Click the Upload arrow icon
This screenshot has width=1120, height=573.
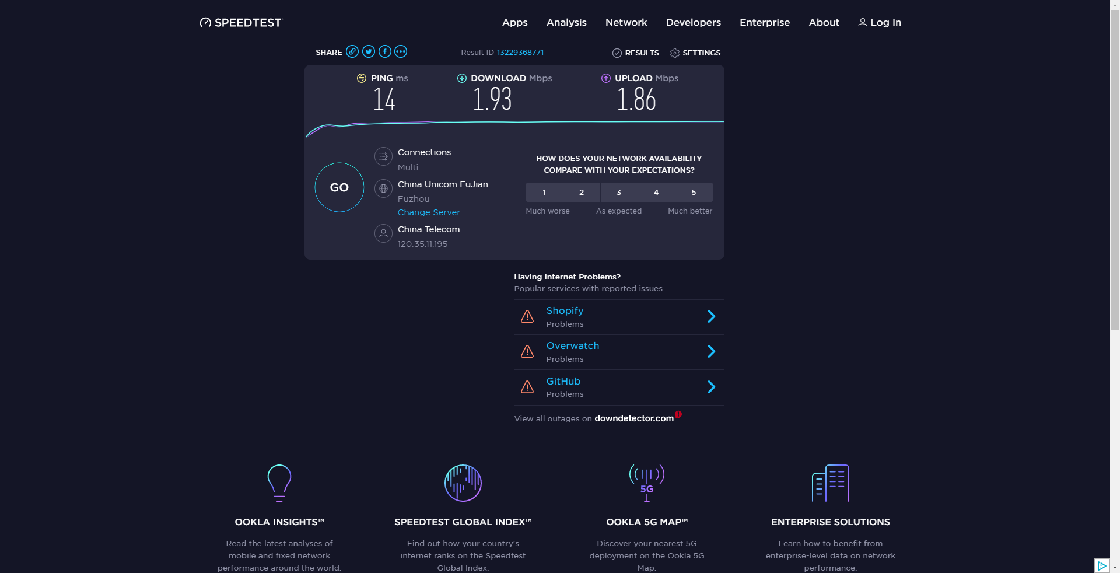click(x=606, y=78)
